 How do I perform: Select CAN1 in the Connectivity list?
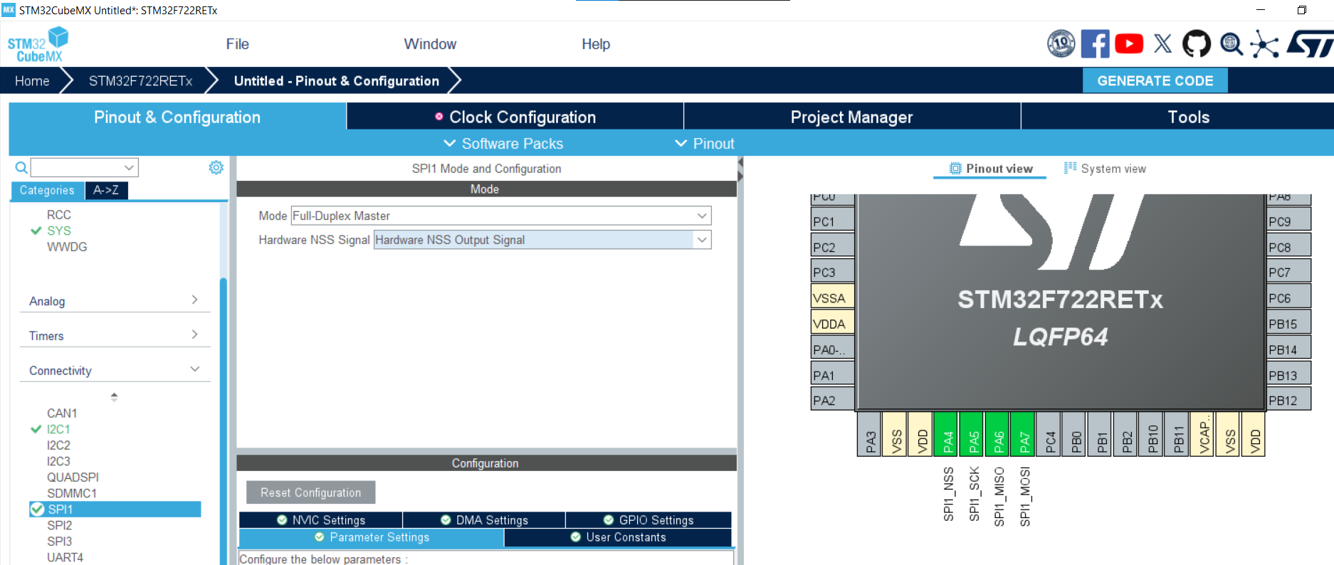pyautogui.click(x=62, y=413)
